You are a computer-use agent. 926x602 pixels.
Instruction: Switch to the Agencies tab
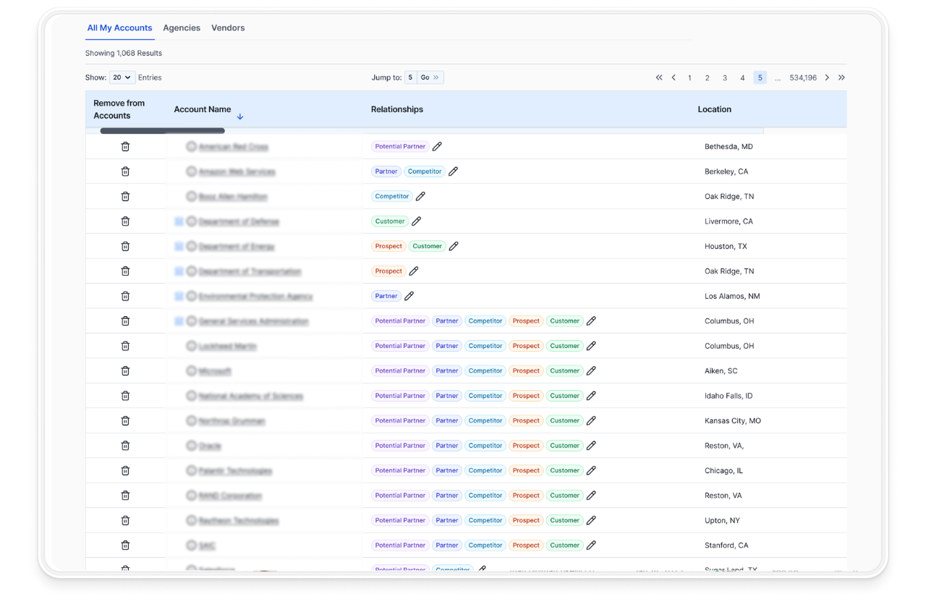182,27
